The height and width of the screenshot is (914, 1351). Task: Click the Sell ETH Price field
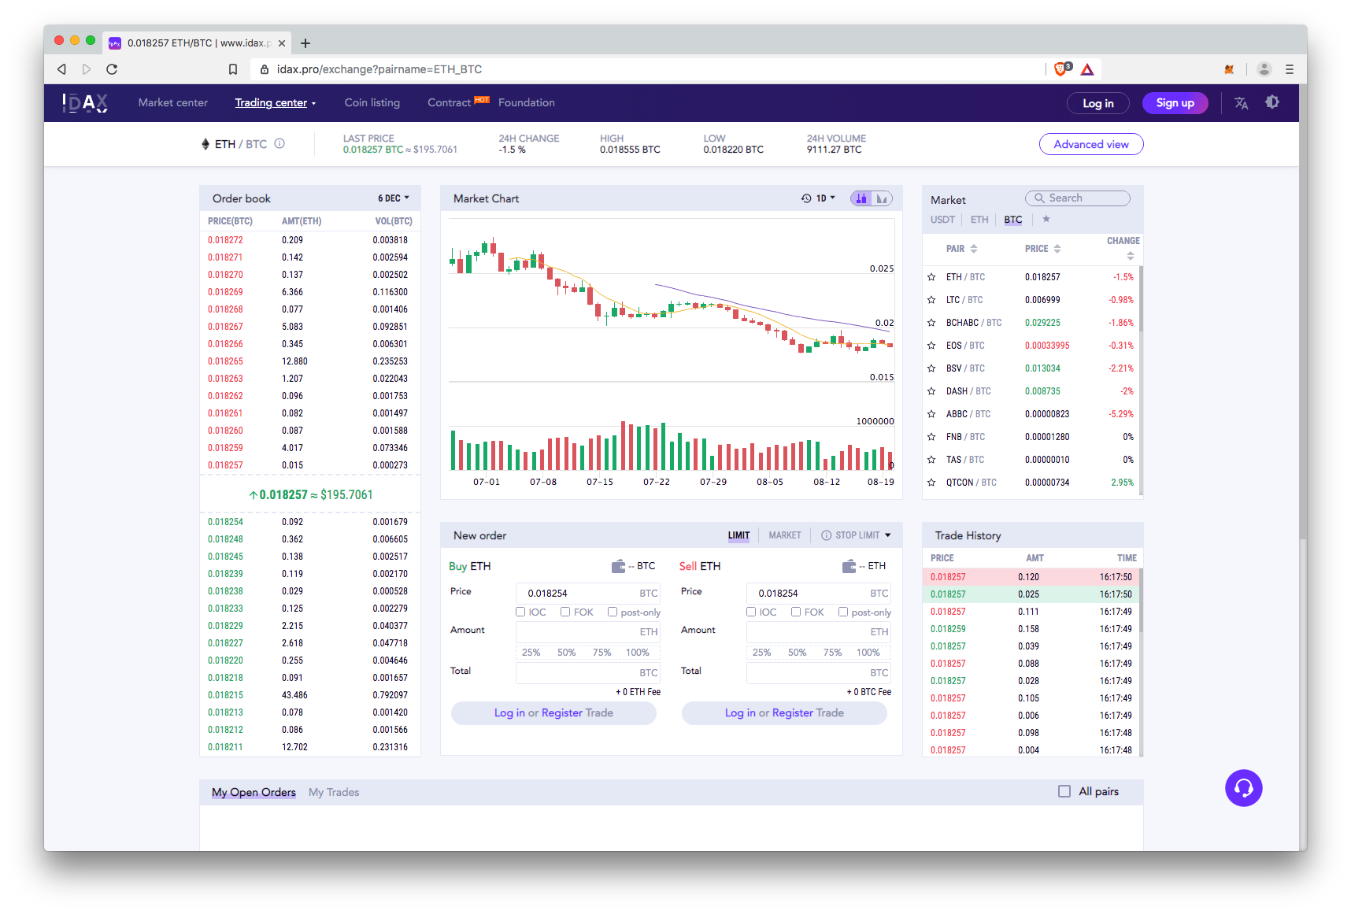[x=819, y=593]
